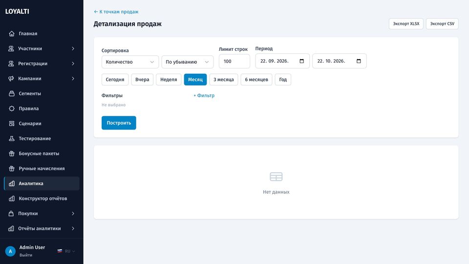Click the chart icon next to Конструктор отчётов
Image resolution: width=469 pixels, height=264 pixels.
pos(12,198)
